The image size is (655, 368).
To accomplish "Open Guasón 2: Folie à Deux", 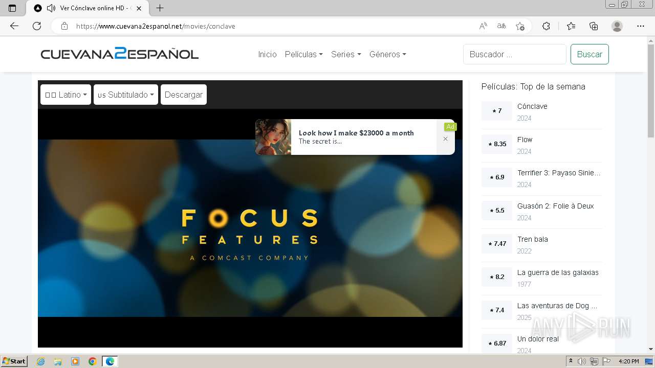I will coord(555,206).
